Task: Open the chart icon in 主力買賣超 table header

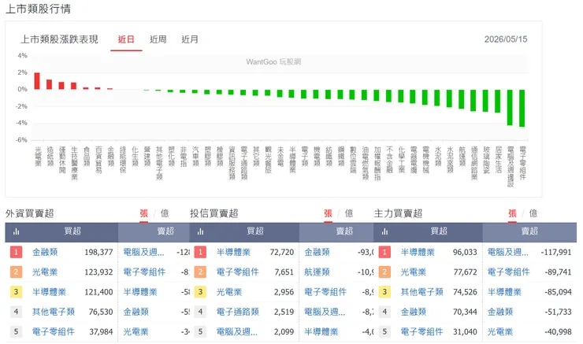Action: click(x=384, y=231)
